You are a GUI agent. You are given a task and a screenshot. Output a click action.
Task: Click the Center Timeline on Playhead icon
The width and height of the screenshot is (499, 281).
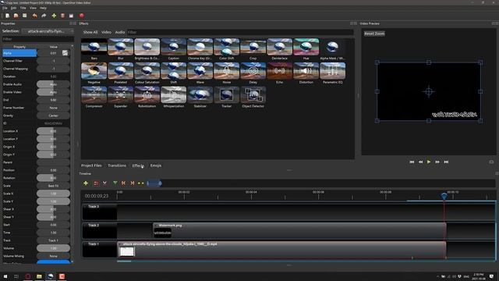click(140, 183)
